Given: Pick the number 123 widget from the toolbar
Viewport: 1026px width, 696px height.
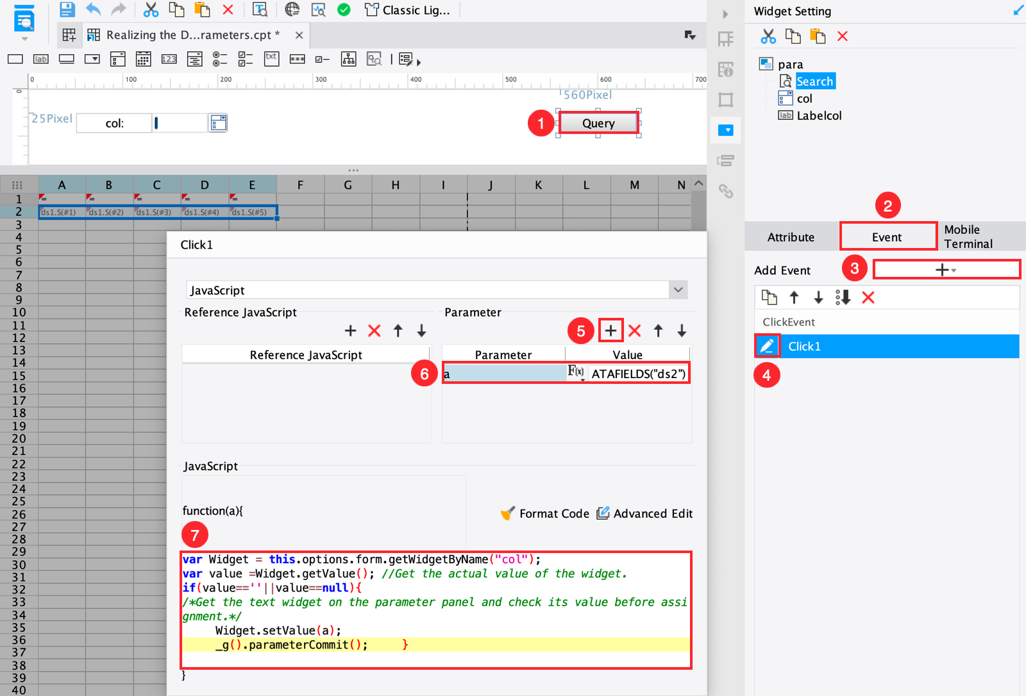Looking at the screenshot, I should click(169, 59).
